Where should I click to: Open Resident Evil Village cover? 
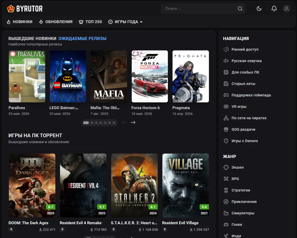point(186,185)
